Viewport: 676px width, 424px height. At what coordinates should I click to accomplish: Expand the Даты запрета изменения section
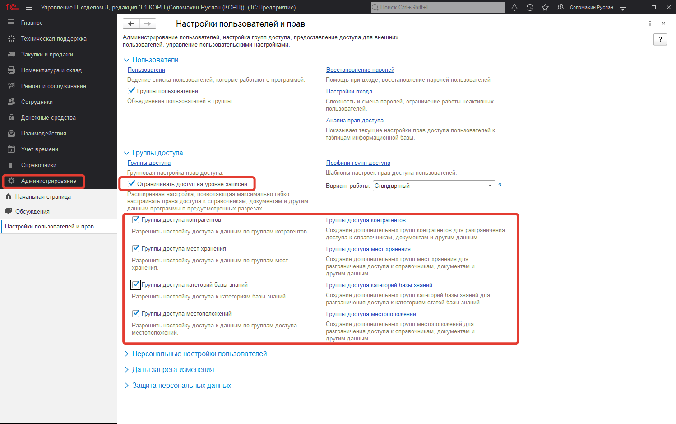(x=173, y=370)
